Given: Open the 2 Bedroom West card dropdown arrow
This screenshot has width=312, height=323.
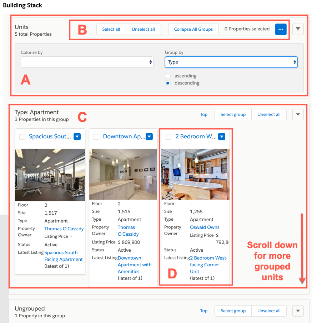Looking at the screenshot, I should (x=222, y=137).
